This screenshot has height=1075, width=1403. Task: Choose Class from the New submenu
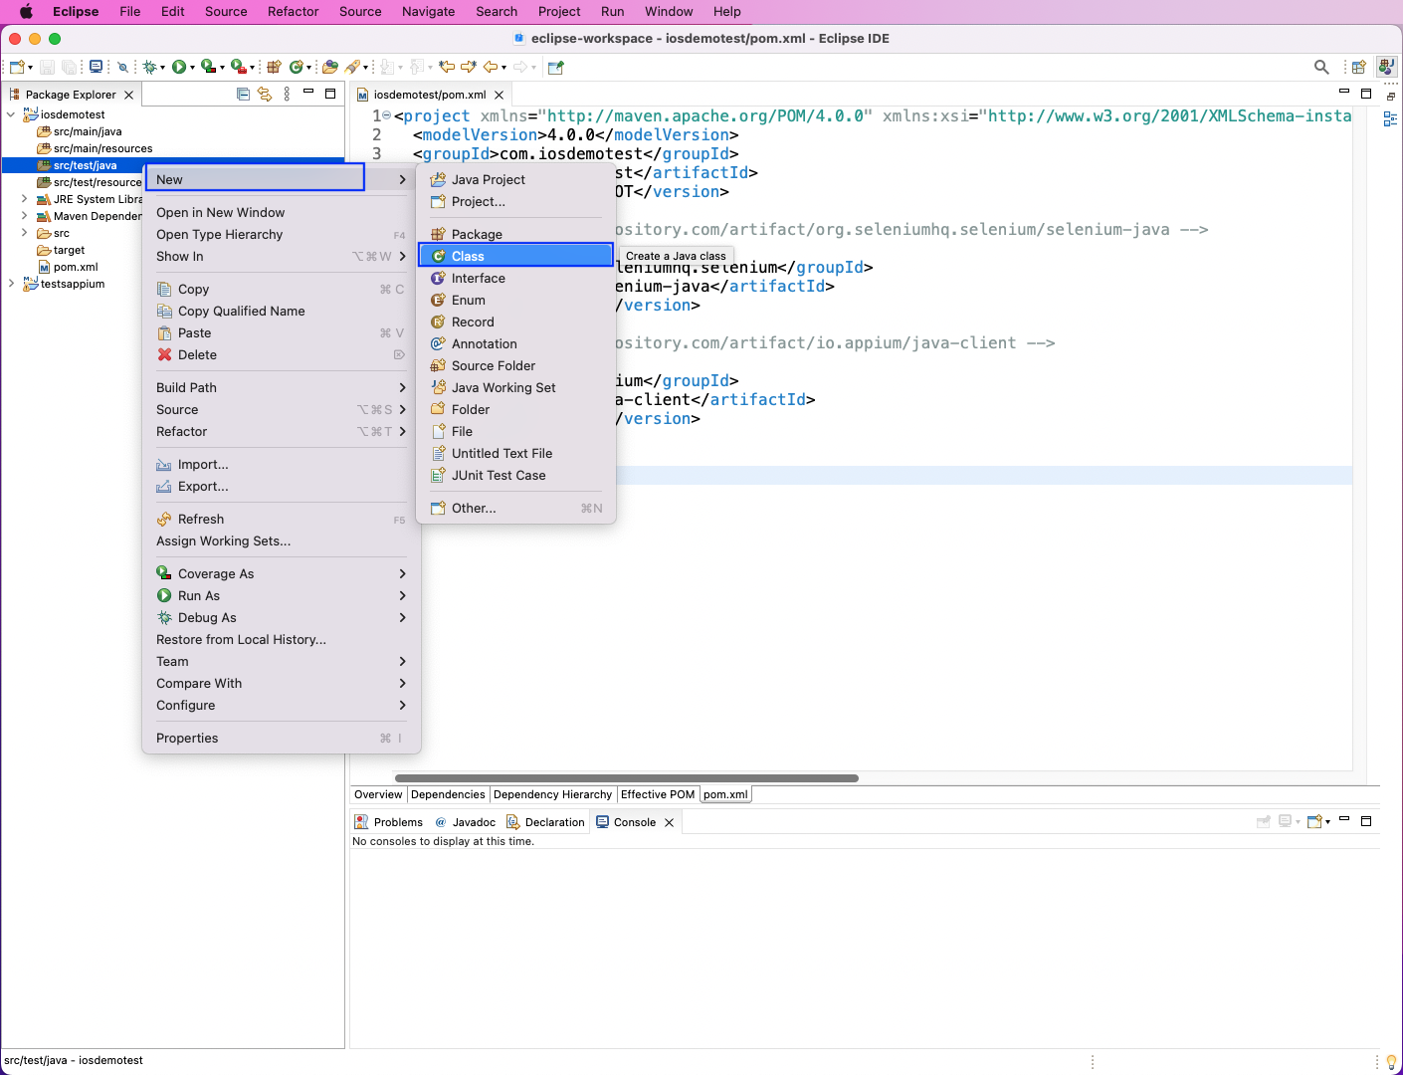tap(468, 256)
